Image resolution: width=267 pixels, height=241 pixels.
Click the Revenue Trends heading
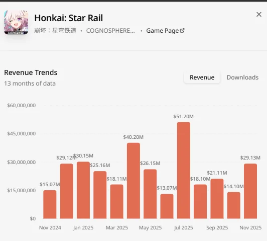(x=31, y=72)
